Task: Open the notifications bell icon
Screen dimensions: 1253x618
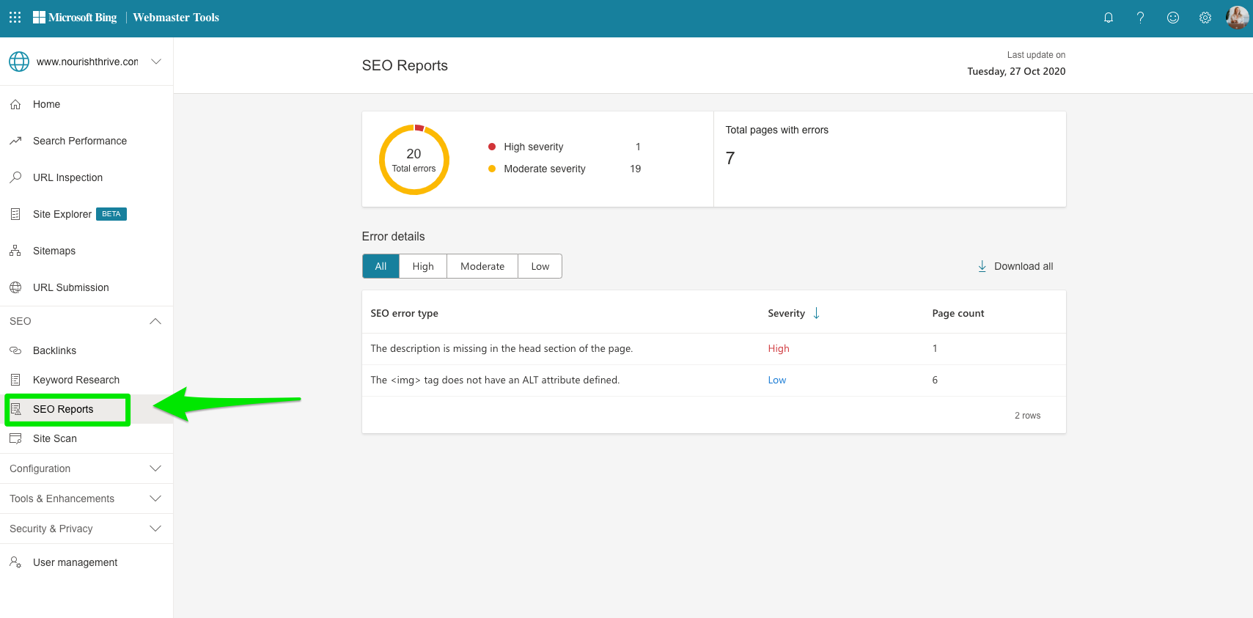Action: point(1108,18)
